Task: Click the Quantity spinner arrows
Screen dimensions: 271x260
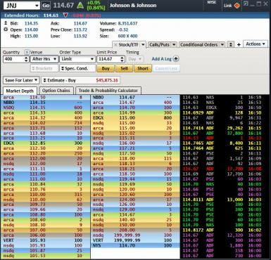Action: point(26,59)
